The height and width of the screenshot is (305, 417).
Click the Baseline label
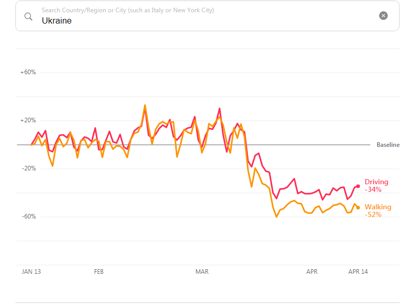[x=388, y=145]
